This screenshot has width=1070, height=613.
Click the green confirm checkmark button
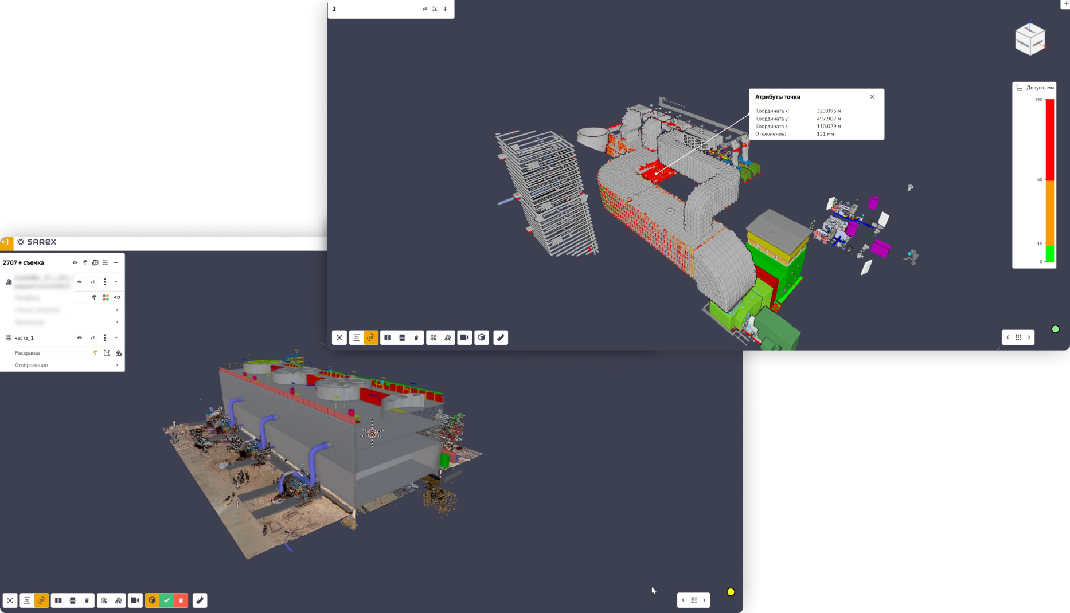pos(166,600)
